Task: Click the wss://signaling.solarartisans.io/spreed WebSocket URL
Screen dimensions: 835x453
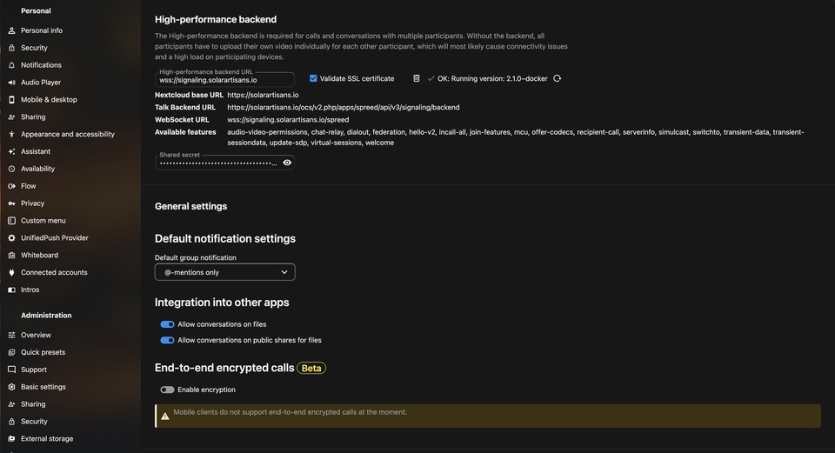Action: [288, 120]
